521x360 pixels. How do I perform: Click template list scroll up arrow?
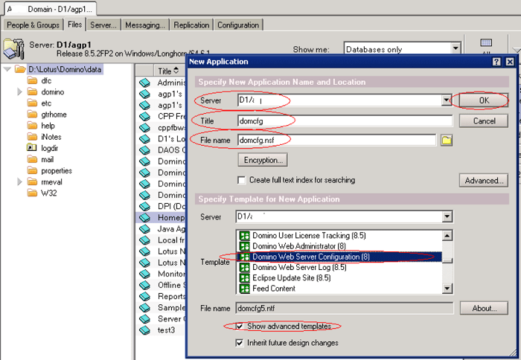coord(447,236)
